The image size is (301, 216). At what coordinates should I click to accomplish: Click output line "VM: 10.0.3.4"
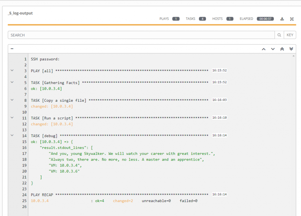[65, 165]
